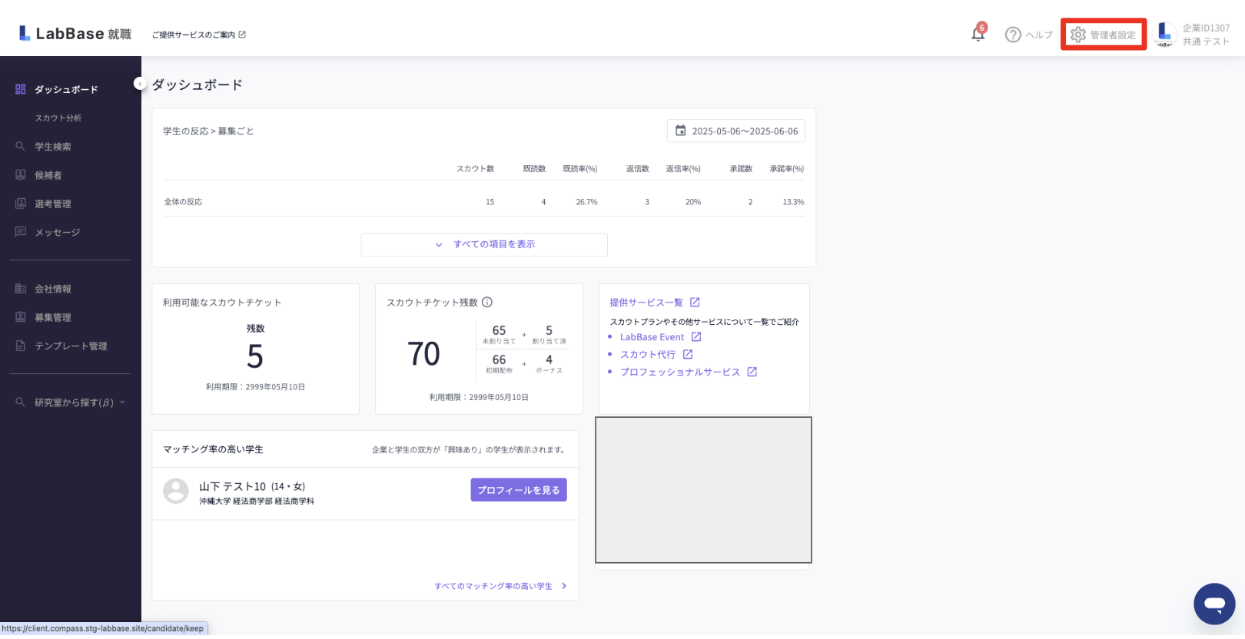This screenshot has height=639, width=1245.
Task: Click the LabBase 就職 logo
Action: pyautogui.click(x=75, y=34)
